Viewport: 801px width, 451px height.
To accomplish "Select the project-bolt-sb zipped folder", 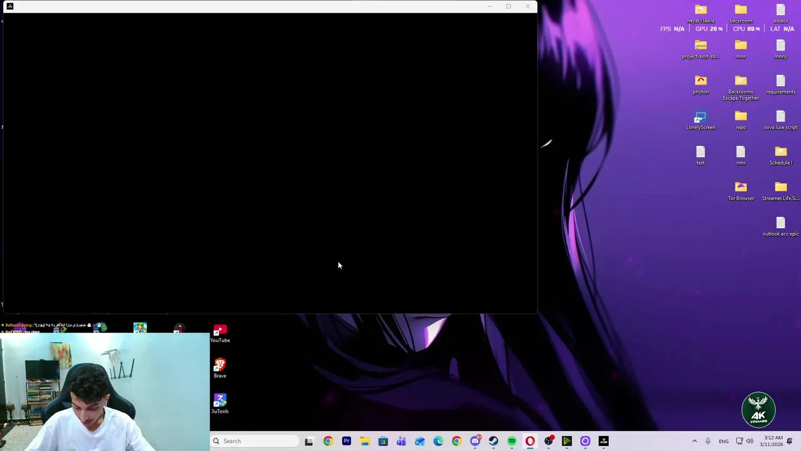I will 701,50.
